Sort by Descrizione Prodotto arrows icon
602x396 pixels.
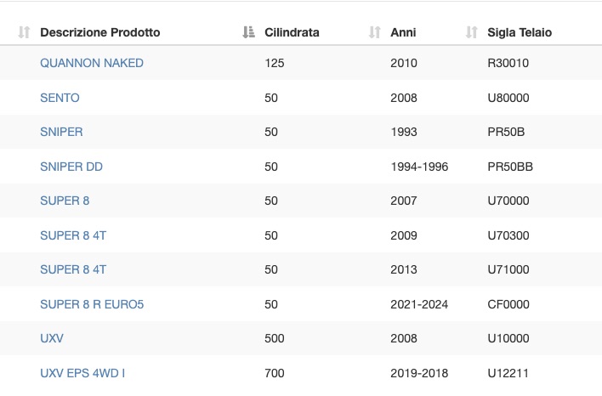pos(24,32)
